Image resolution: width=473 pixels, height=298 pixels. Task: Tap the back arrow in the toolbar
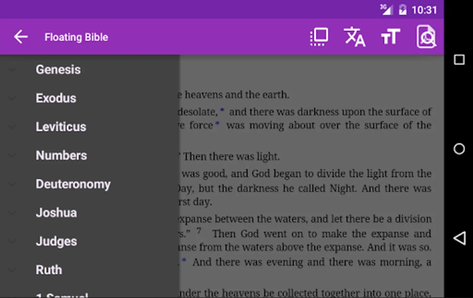(21, 37)
